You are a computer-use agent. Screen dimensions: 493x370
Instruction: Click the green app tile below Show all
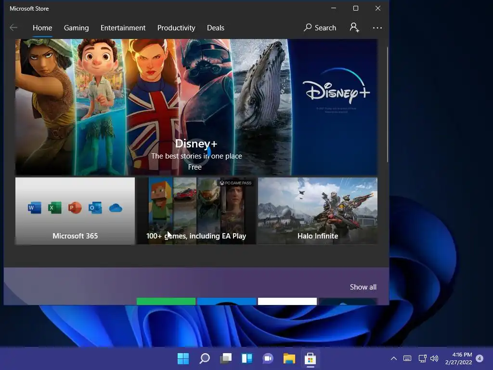pyautogui.click(x=166, y=301)
